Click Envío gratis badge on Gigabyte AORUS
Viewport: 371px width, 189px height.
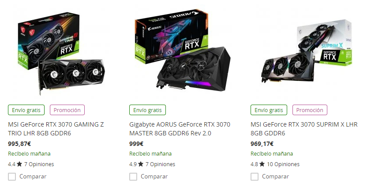pyautogui.click(x=147, y=110)
